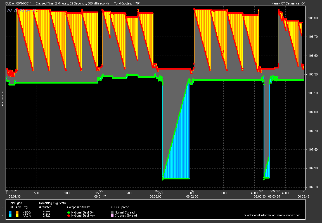Click the Crossed Spread label
322x223 pixels.
126,216
